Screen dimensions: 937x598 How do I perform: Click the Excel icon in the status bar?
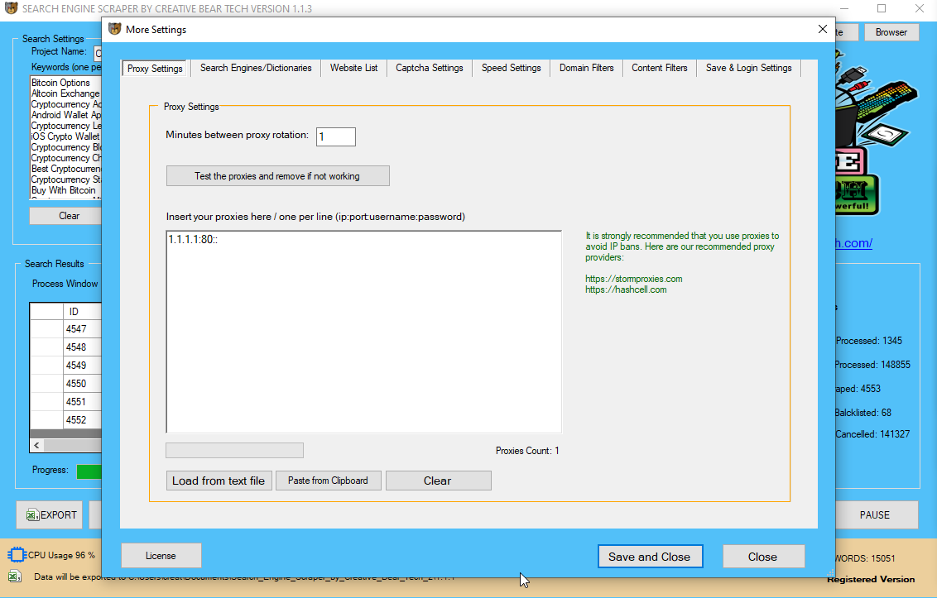[x=13, y=576]
